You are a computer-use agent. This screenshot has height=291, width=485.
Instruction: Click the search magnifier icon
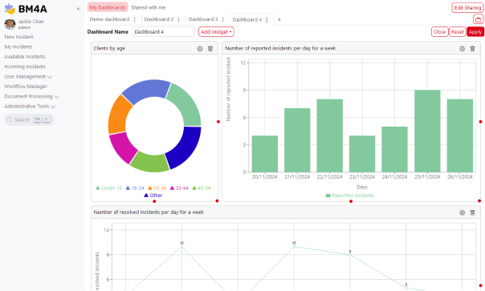[10, 120]
